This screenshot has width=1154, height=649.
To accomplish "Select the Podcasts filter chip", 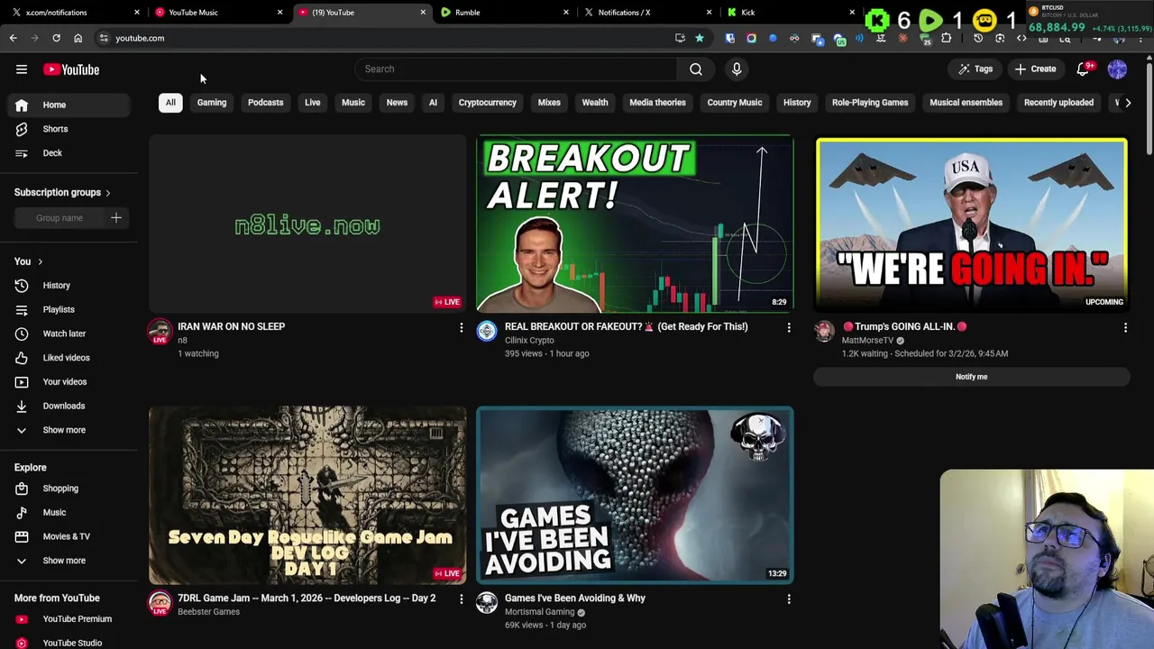I will (x=265, y=102).
